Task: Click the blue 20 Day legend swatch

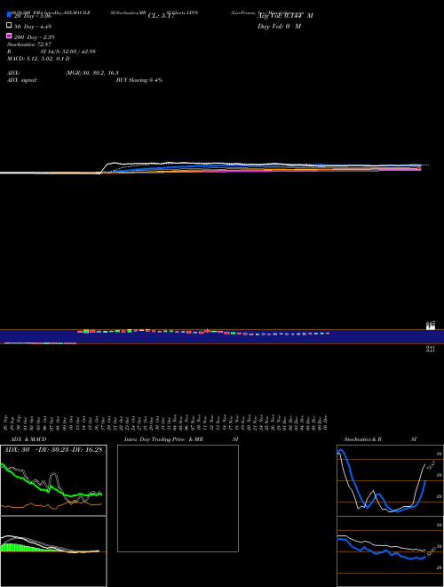Action: point(10,15)
